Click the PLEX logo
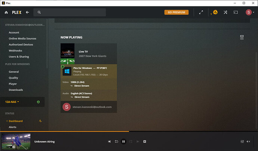This screenshot has width=258, height=151. (16, 12)
